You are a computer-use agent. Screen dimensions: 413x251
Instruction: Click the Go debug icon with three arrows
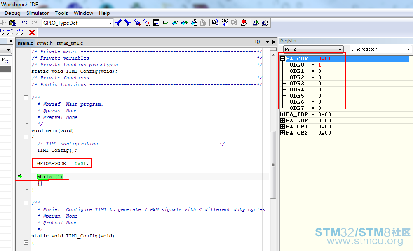tap(20, 33)
